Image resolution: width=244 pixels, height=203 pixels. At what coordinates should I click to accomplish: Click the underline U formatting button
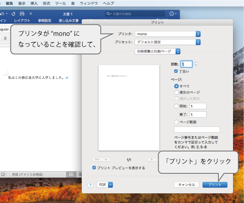click(5, 38)
